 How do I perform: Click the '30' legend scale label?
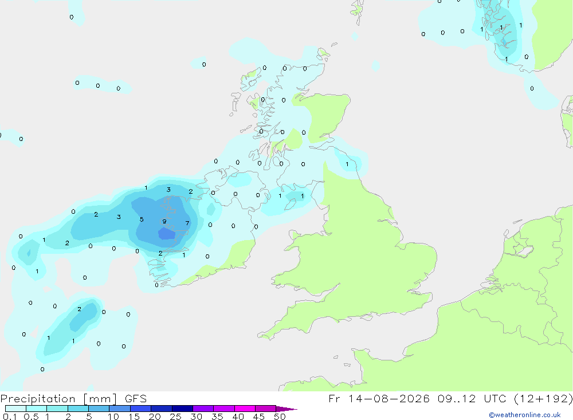197,417
